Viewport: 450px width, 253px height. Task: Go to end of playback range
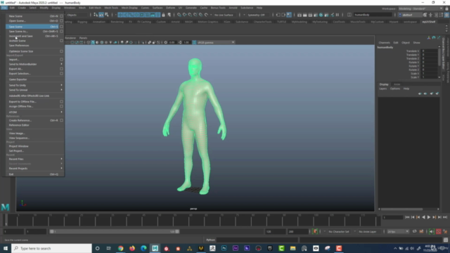445,217
